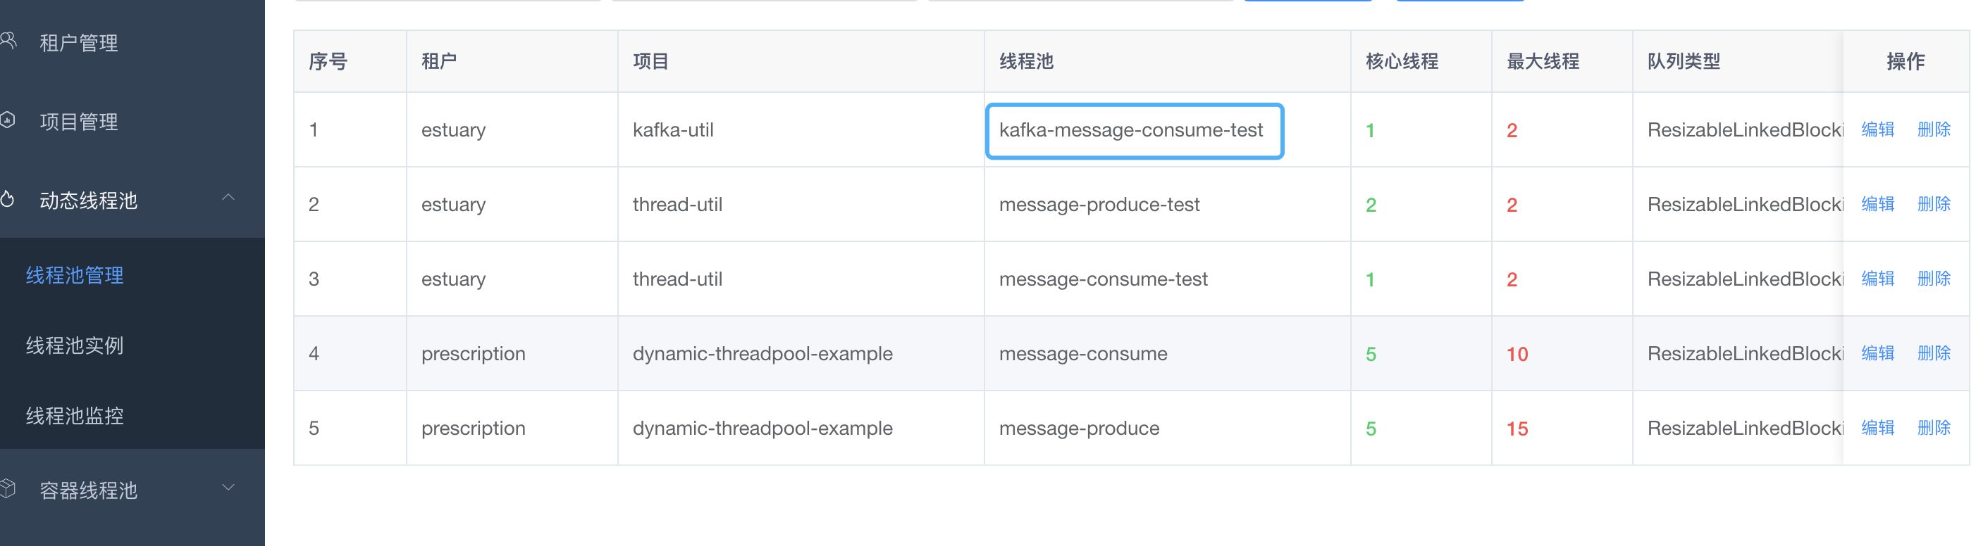Open the 线程池监控 page
Image resolution: width=1976 pixels, height=546 pixels.
(x=75, y=415)
